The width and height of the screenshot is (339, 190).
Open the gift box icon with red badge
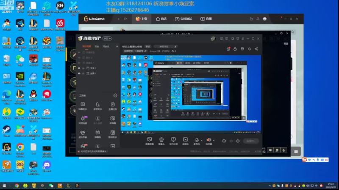pos(228,49)
